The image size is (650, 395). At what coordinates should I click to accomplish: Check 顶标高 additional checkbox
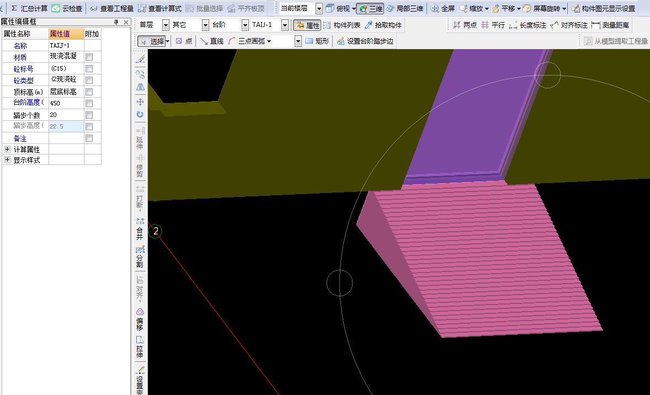click(89, 92)
